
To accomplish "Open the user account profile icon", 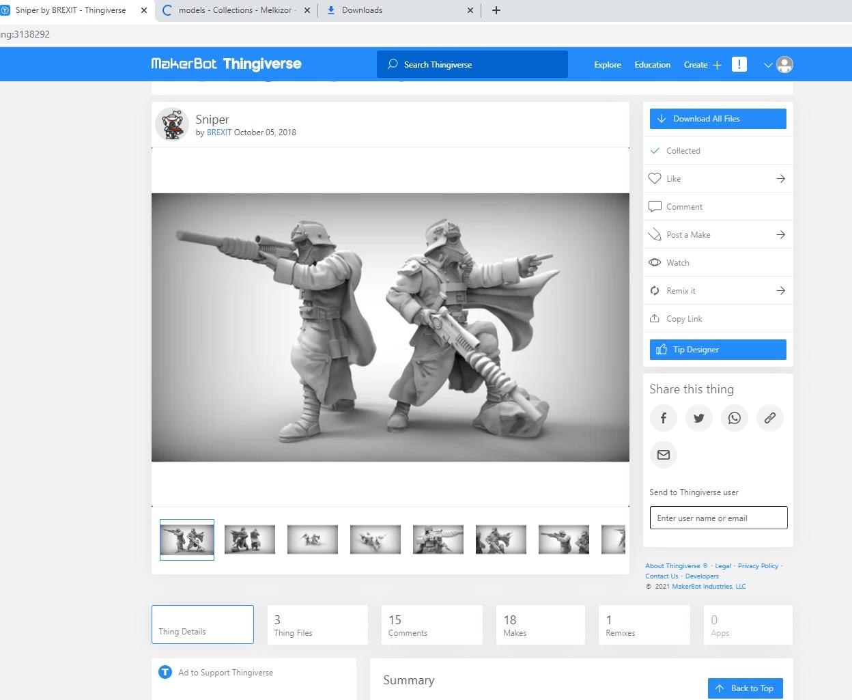I will [x=784, y=64].
